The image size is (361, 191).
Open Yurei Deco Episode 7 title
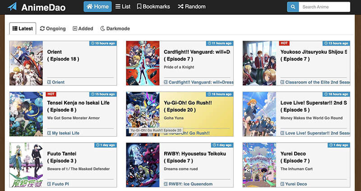295,158
